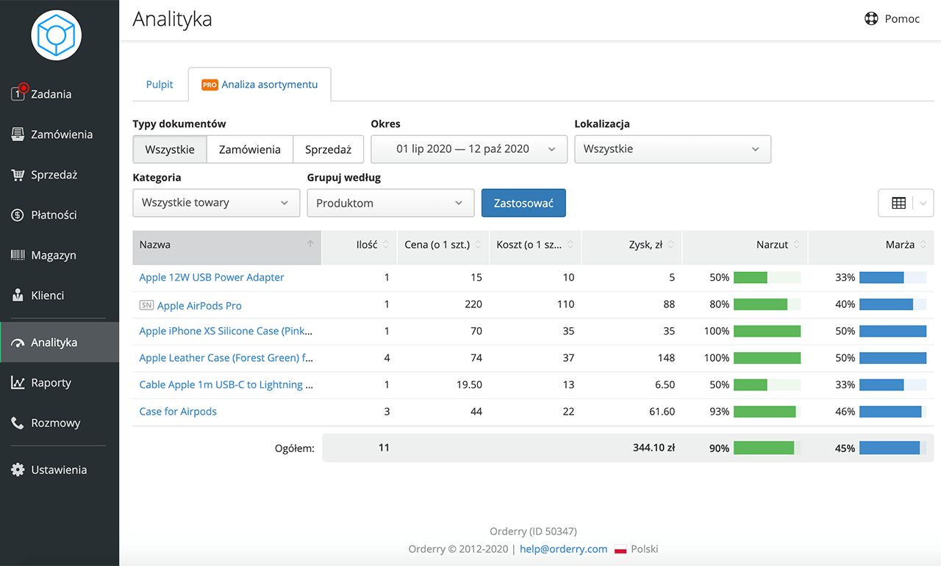941x566 pixels.
Task: Open Grupuj według Produktom dropdown
Action: tap(390, 203)
